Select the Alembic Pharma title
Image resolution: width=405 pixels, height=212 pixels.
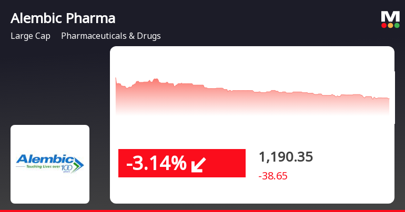point(63,18)
